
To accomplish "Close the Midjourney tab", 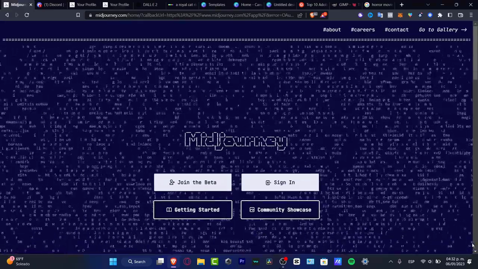I will pyautogui.click(x=31, y=5).
